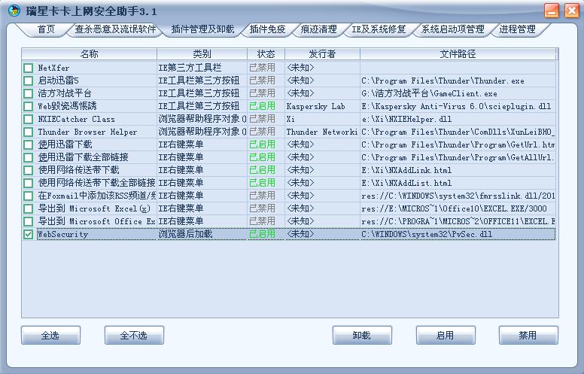Select the WebSecurity entry name
The width and height of the screenshot is (584, 374).
coord(63,234)
